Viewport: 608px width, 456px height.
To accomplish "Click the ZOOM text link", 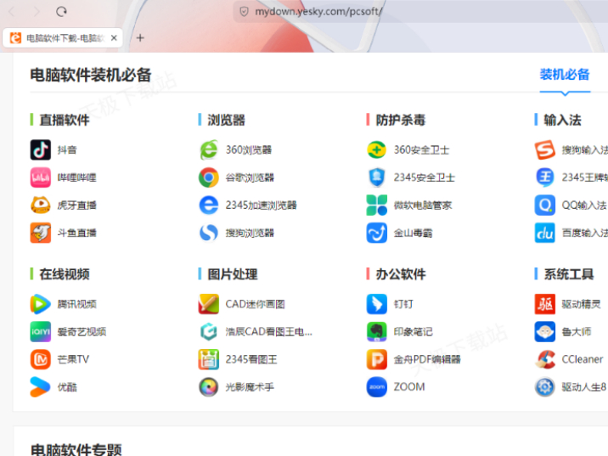I will point(409,387).
